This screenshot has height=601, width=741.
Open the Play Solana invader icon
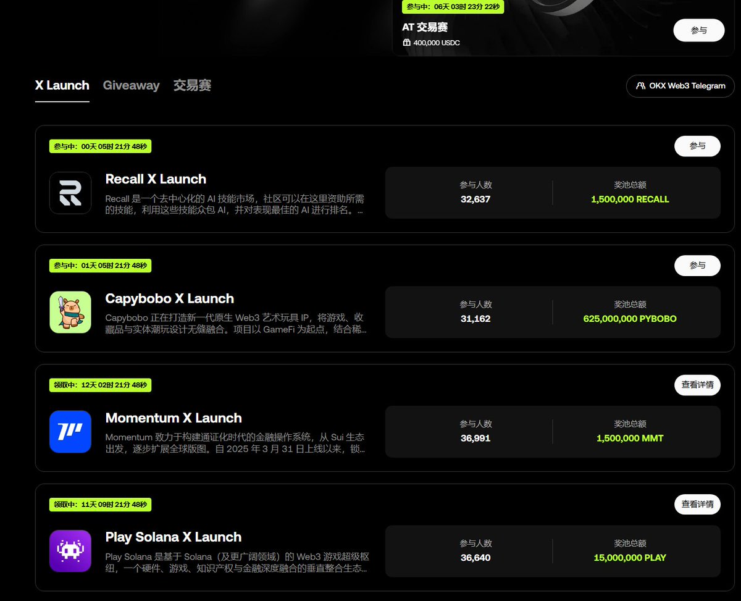[70, 551]
